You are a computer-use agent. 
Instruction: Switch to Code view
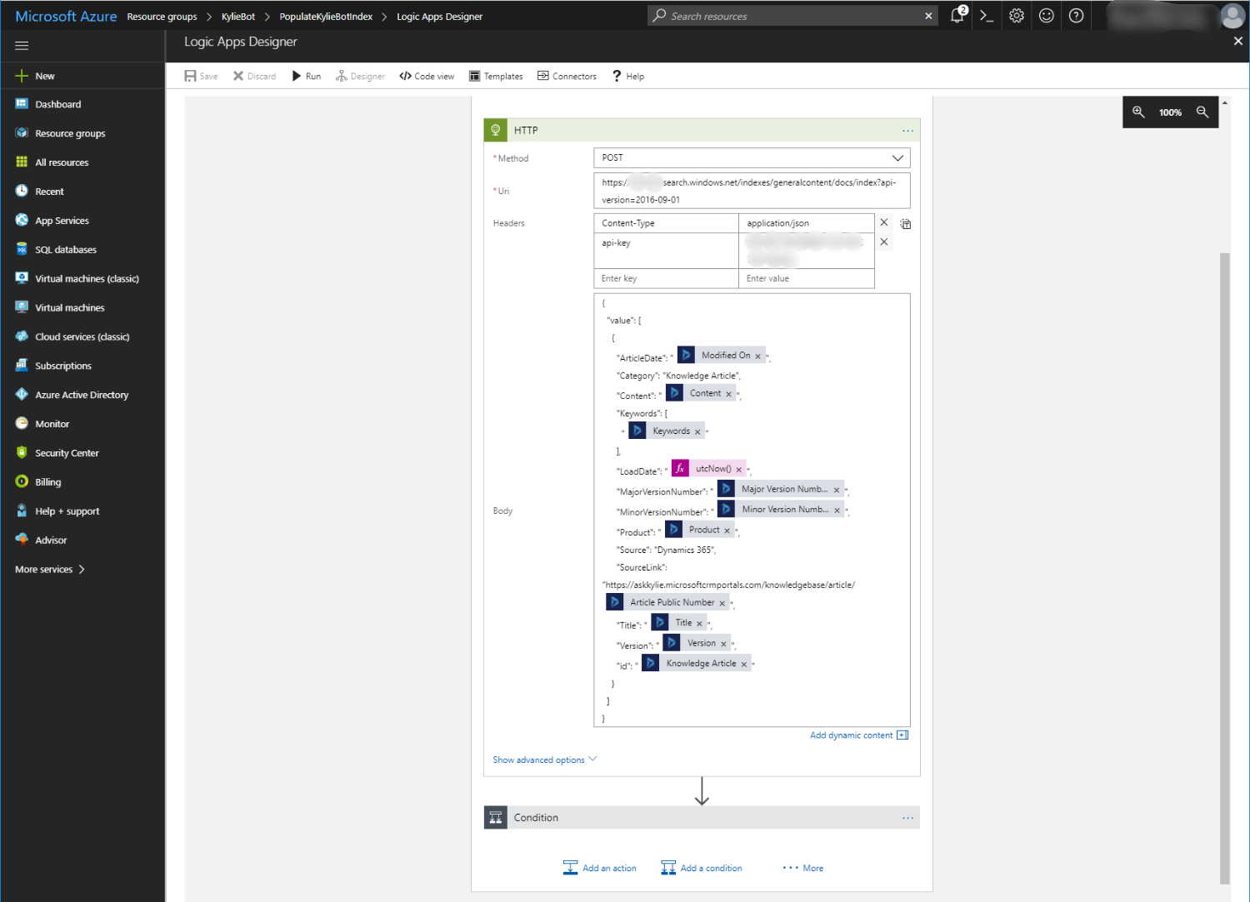tap(427, 76)
